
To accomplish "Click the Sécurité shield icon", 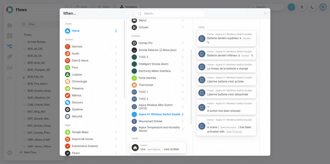I will coord(68,117).
